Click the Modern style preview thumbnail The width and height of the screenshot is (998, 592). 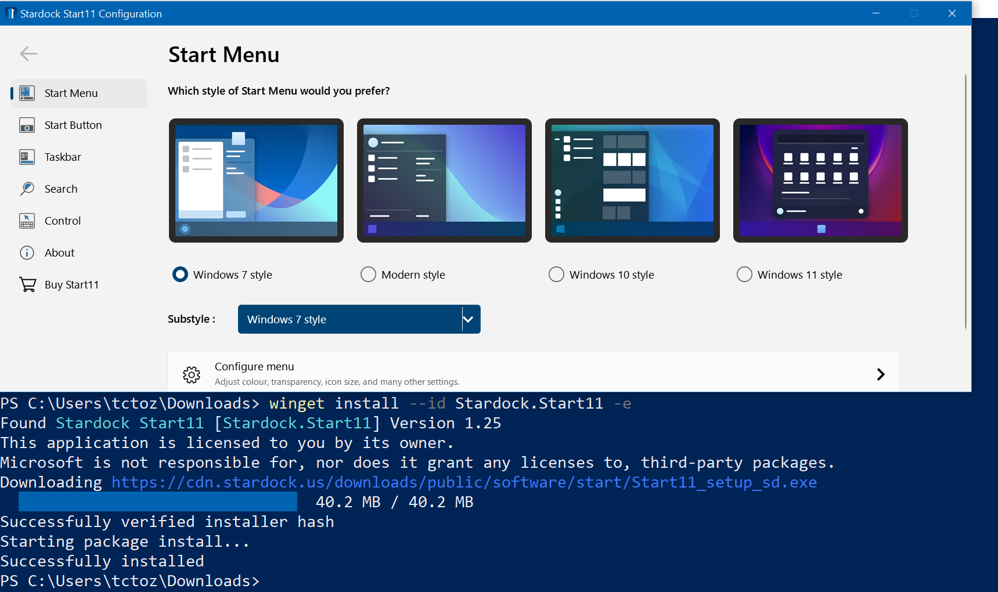tap(444, 181)
